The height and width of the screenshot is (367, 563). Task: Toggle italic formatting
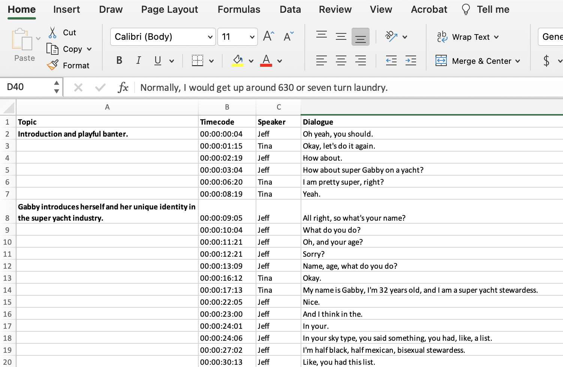click(138, 60)
